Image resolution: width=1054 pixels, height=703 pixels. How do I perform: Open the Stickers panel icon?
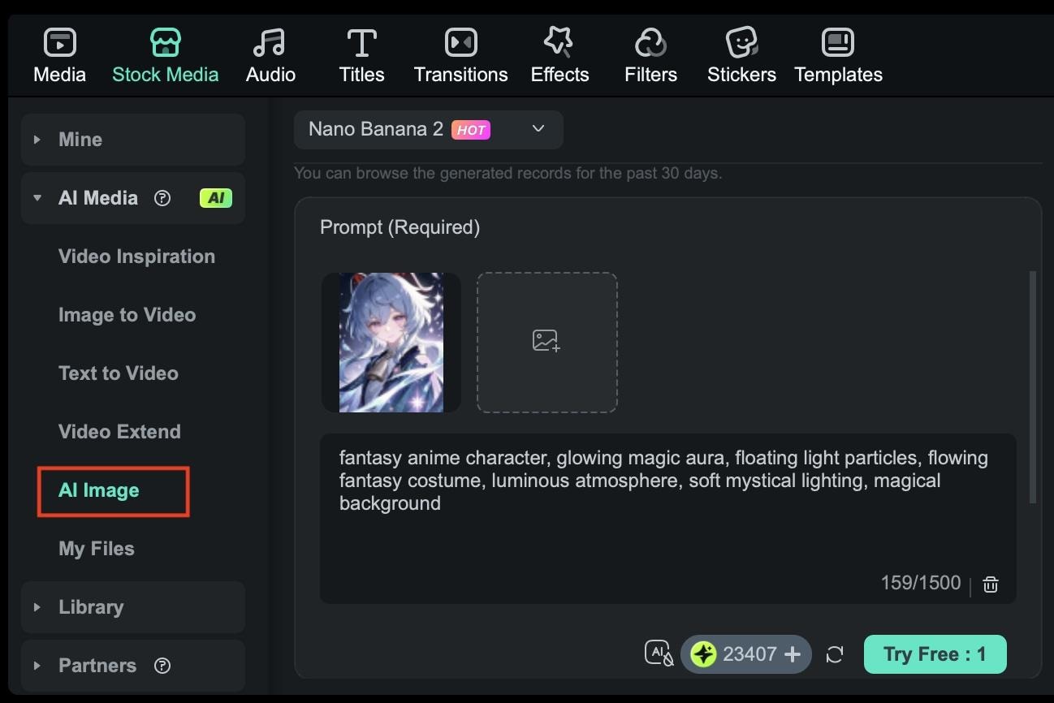[x=741, y=42]
